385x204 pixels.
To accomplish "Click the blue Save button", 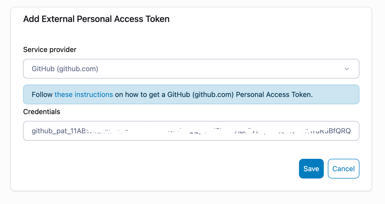I will 311,169.
